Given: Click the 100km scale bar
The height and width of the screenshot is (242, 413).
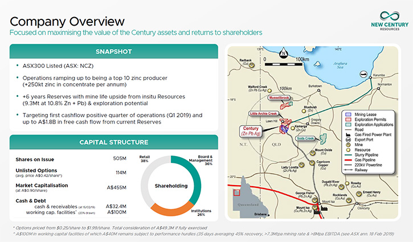Looking at the screenshot, I should pos(284,64).
